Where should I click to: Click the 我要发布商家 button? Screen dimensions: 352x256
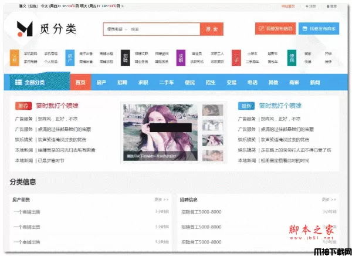coord(319,29)
